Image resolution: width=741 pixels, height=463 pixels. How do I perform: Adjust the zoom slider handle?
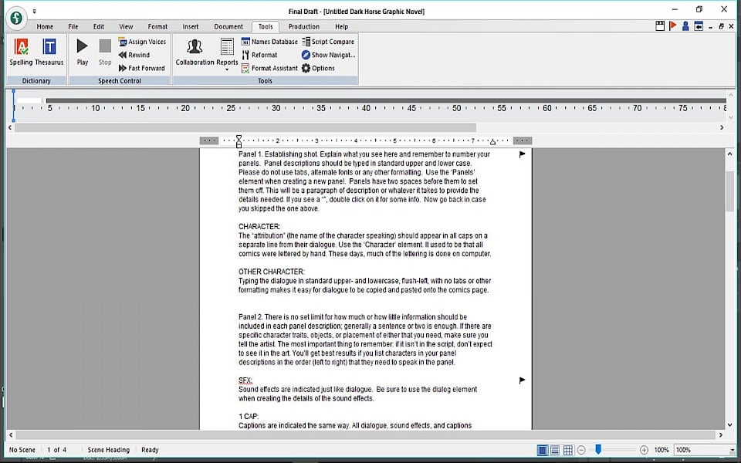597,449
